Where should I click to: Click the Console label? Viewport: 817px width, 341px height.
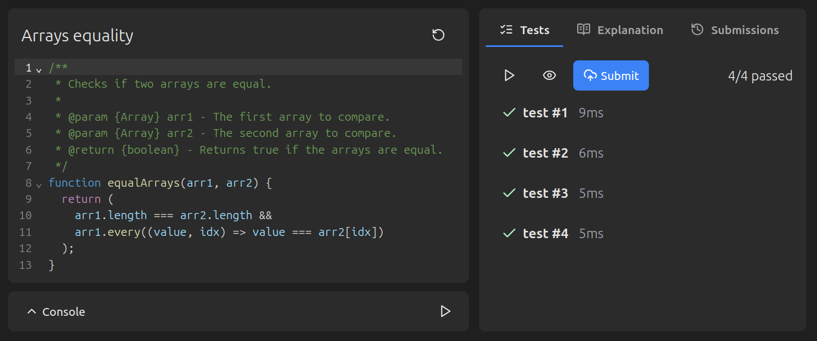click(x=64, y=312)
